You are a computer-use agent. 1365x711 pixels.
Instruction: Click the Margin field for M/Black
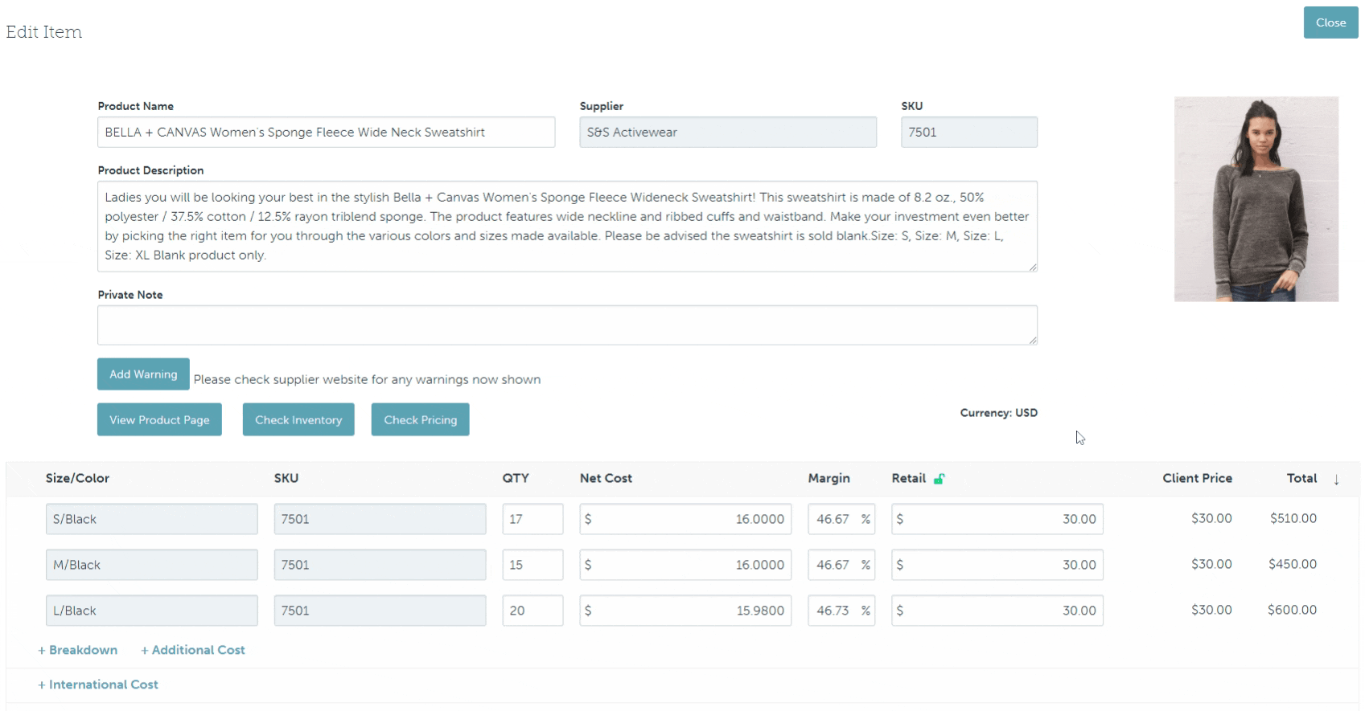point(833,565)
